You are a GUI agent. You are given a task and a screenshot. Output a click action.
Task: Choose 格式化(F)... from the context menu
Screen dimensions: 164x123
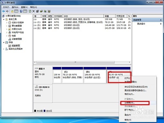[138, 94]
